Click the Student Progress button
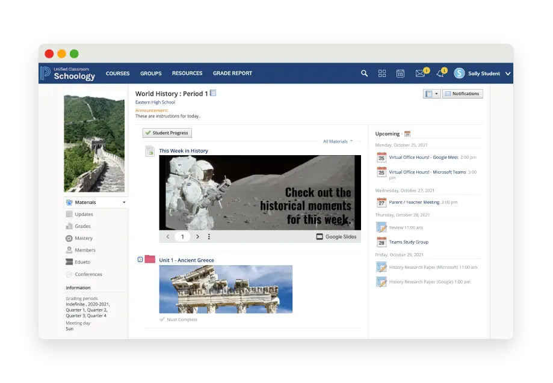 coord(167,132)
